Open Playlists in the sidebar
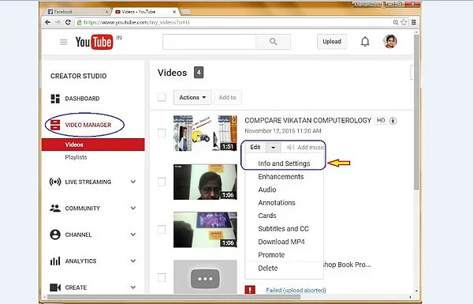 pos(76,157)
